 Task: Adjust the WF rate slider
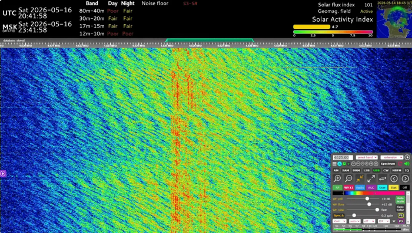363,210
